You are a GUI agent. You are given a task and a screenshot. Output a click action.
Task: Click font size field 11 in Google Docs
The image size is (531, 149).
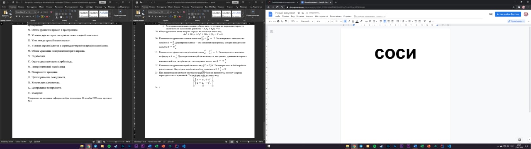click(336, 21)
